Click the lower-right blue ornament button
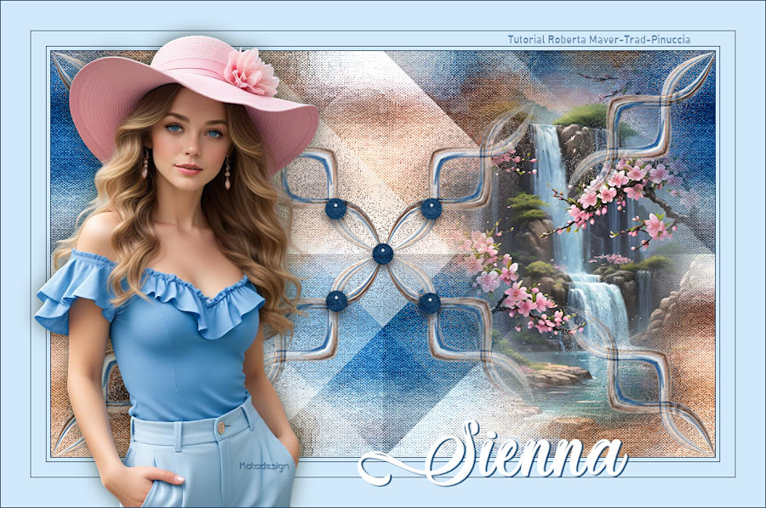The height and width of the screenshot is (508, 766). point(430,302)
